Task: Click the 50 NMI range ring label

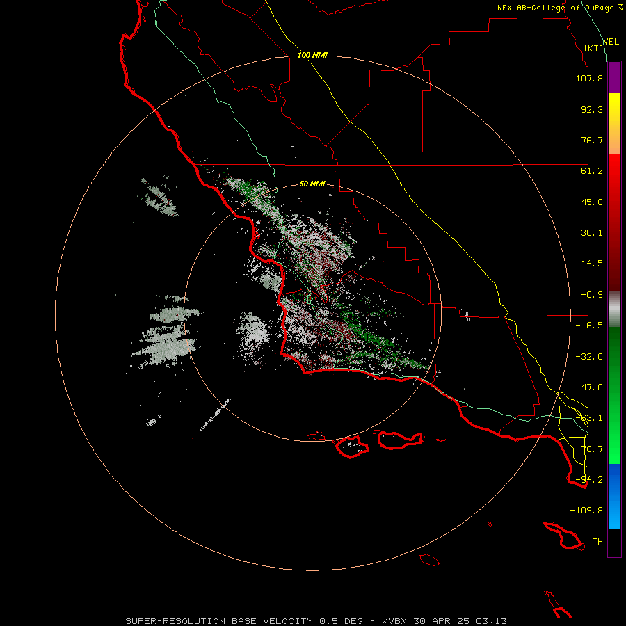Action: point(312,184)
